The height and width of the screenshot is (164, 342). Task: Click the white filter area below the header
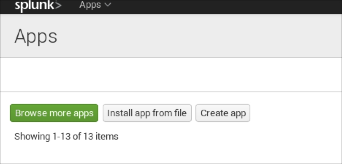[171, 75]
